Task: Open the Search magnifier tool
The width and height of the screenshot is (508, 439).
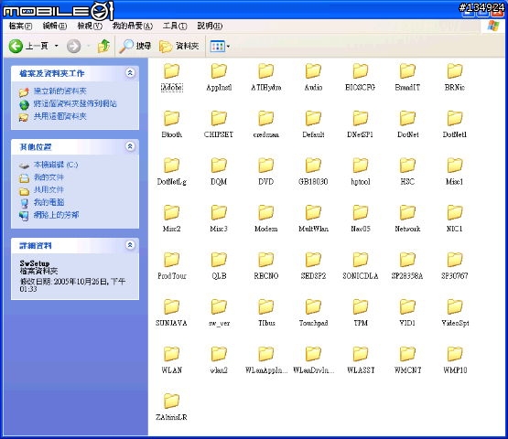Action: click(x=135, y=46)
